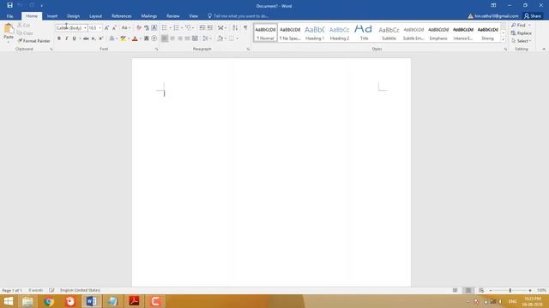Image resolution: width=549 pixels, height=308 pixels.
Task: Open line spacing options
Action: (207, 38)
